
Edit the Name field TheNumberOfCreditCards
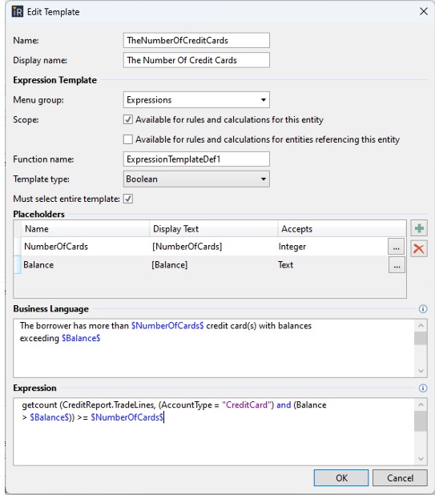[196, 40]
